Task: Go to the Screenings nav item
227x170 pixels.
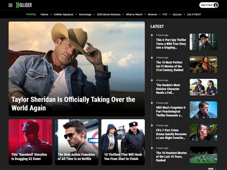Action: pyautogui.click(x=85, y=15)
